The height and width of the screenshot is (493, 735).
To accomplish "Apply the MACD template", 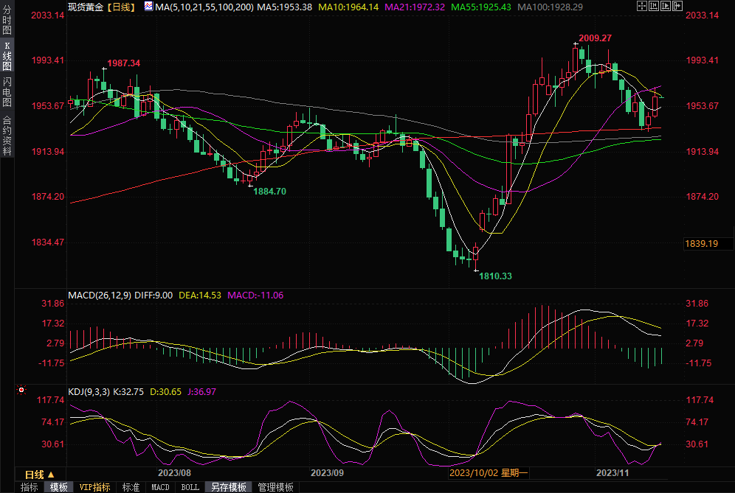I will click(x=160, y=487).
